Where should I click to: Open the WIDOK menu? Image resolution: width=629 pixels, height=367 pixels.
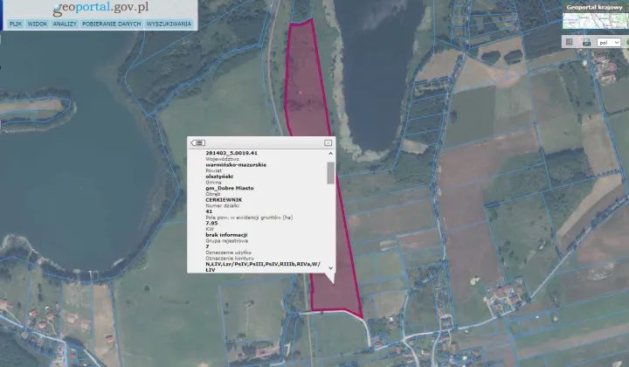[38, 24]
